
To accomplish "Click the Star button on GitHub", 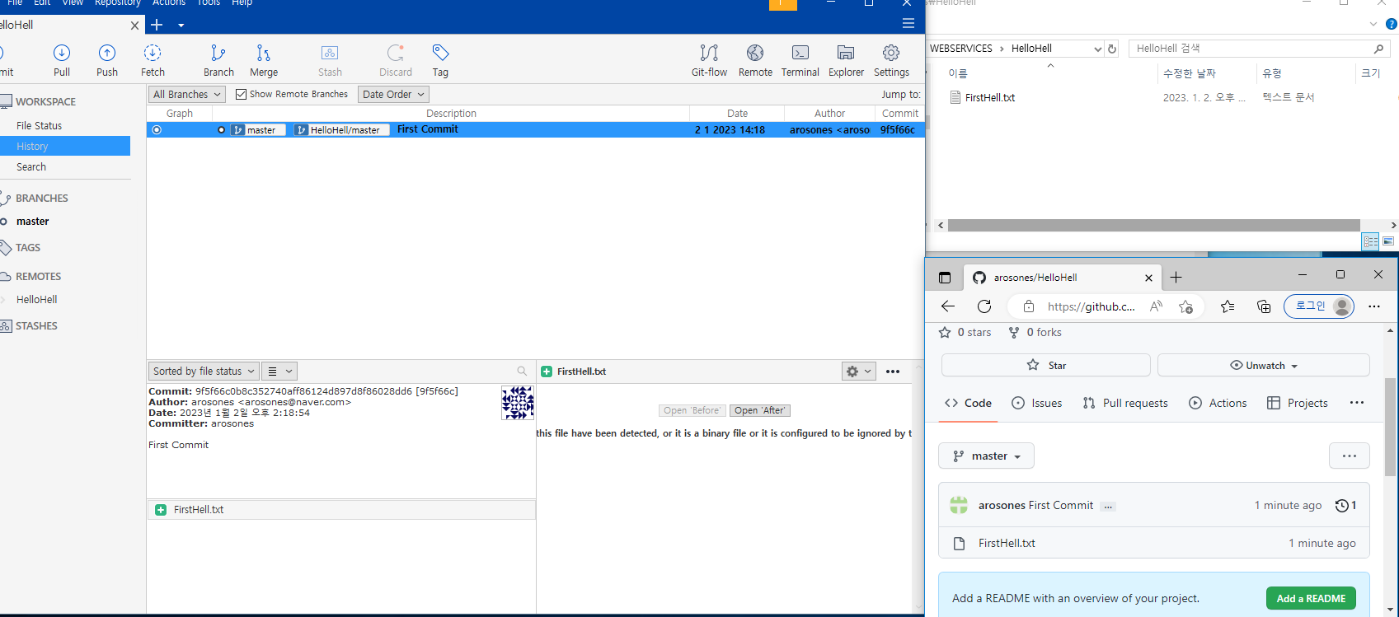I will click(1046, 366).
